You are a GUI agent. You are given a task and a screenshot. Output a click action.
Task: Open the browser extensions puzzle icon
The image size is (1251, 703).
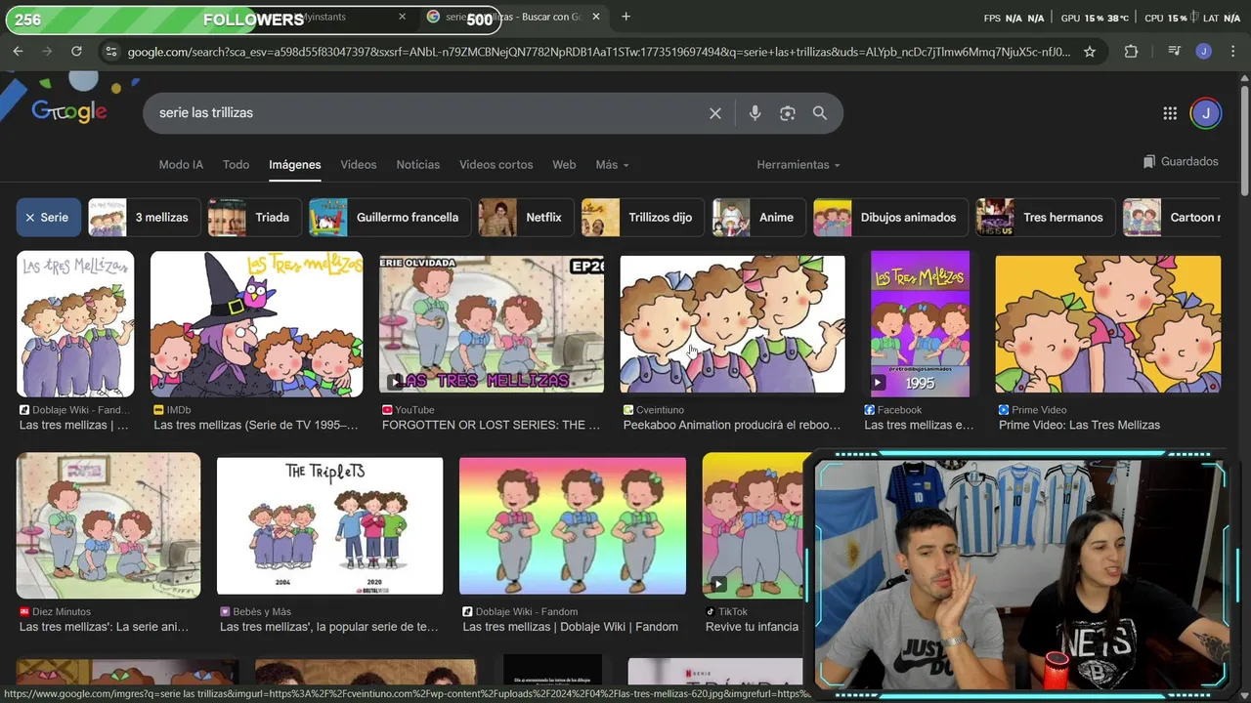pyautogui.click(x=1131, y=52)
